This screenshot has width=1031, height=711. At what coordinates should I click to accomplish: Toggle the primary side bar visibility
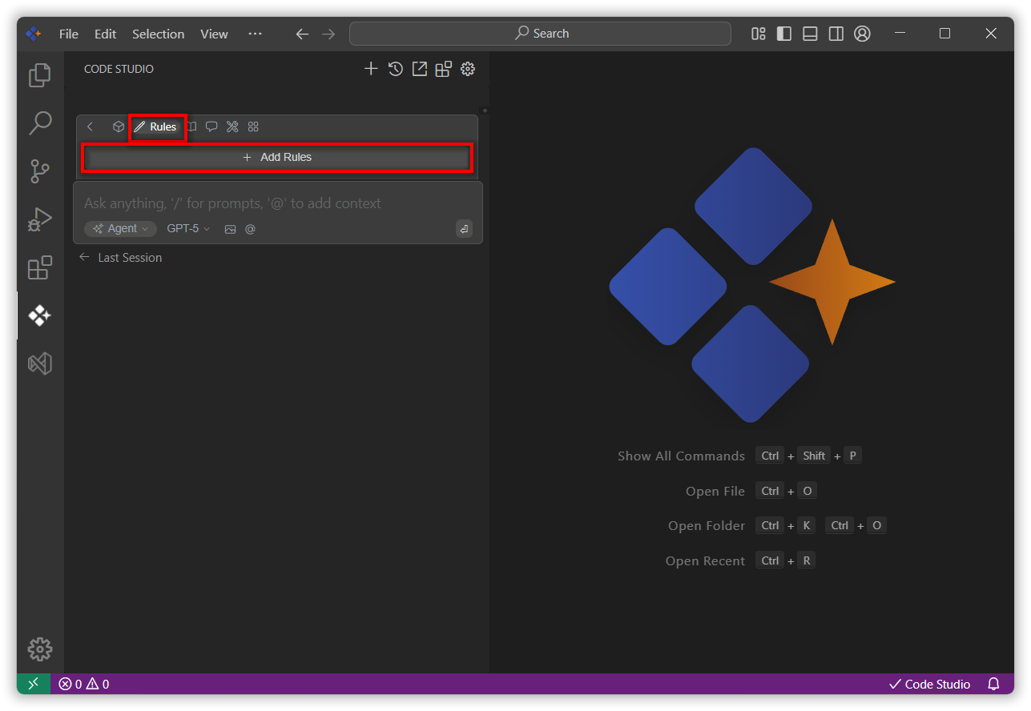pos(784,34)
